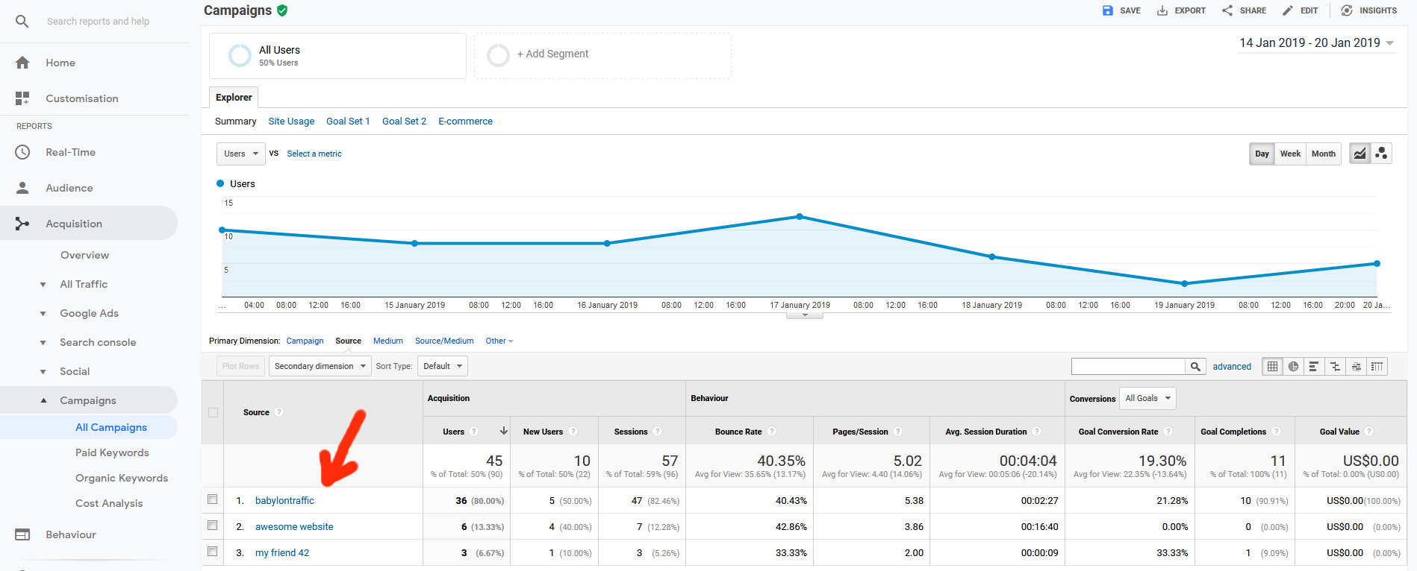Click the awesome website source link
The width and height of the screenshot is (1417, 571).
(x=294, y=526)
